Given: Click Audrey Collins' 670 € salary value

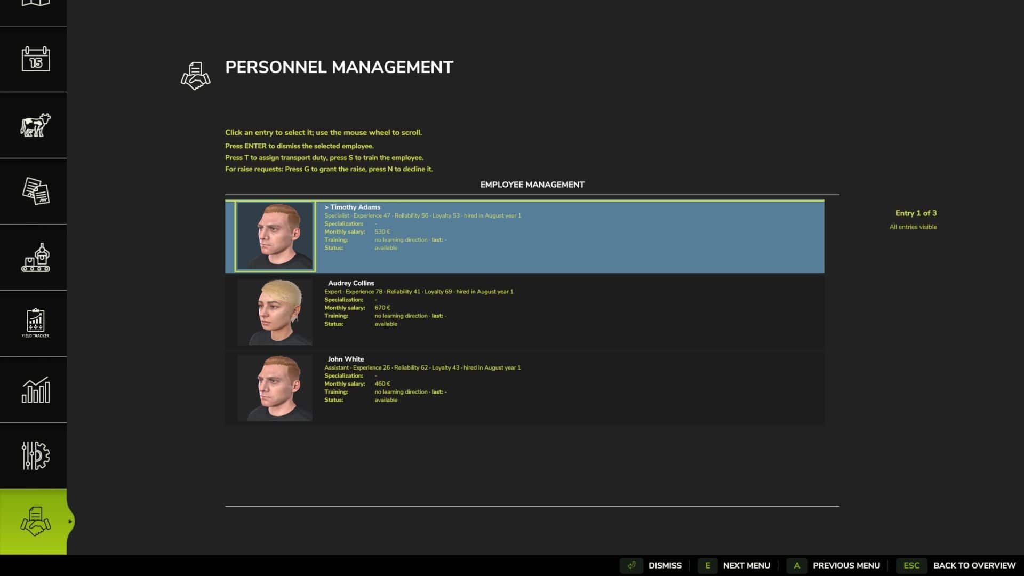Looking at the screenshot, I should (382, 308).
